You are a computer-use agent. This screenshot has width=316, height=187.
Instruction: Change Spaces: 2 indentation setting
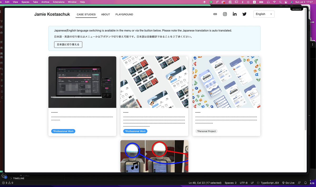(x=231, y=183)
